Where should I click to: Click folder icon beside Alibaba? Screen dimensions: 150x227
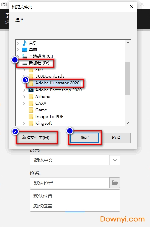(x=31, y=97)
